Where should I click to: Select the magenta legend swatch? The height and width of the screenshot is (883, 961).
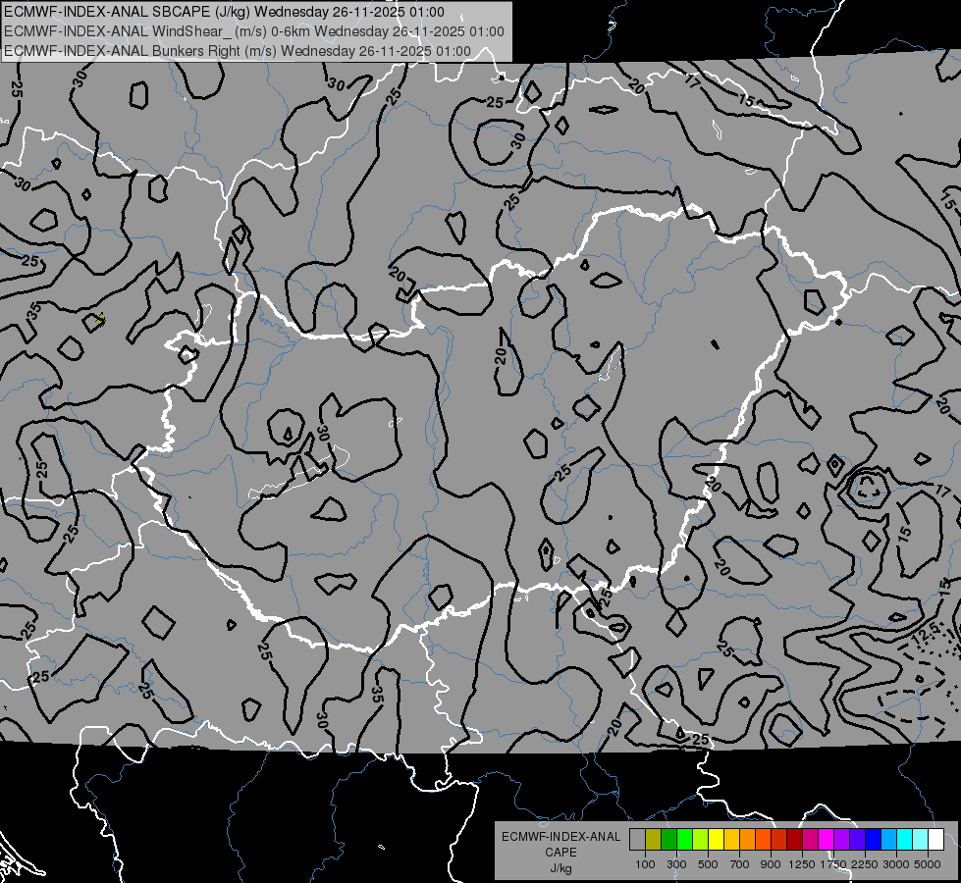pyautogui.click(x=827, y=839)
